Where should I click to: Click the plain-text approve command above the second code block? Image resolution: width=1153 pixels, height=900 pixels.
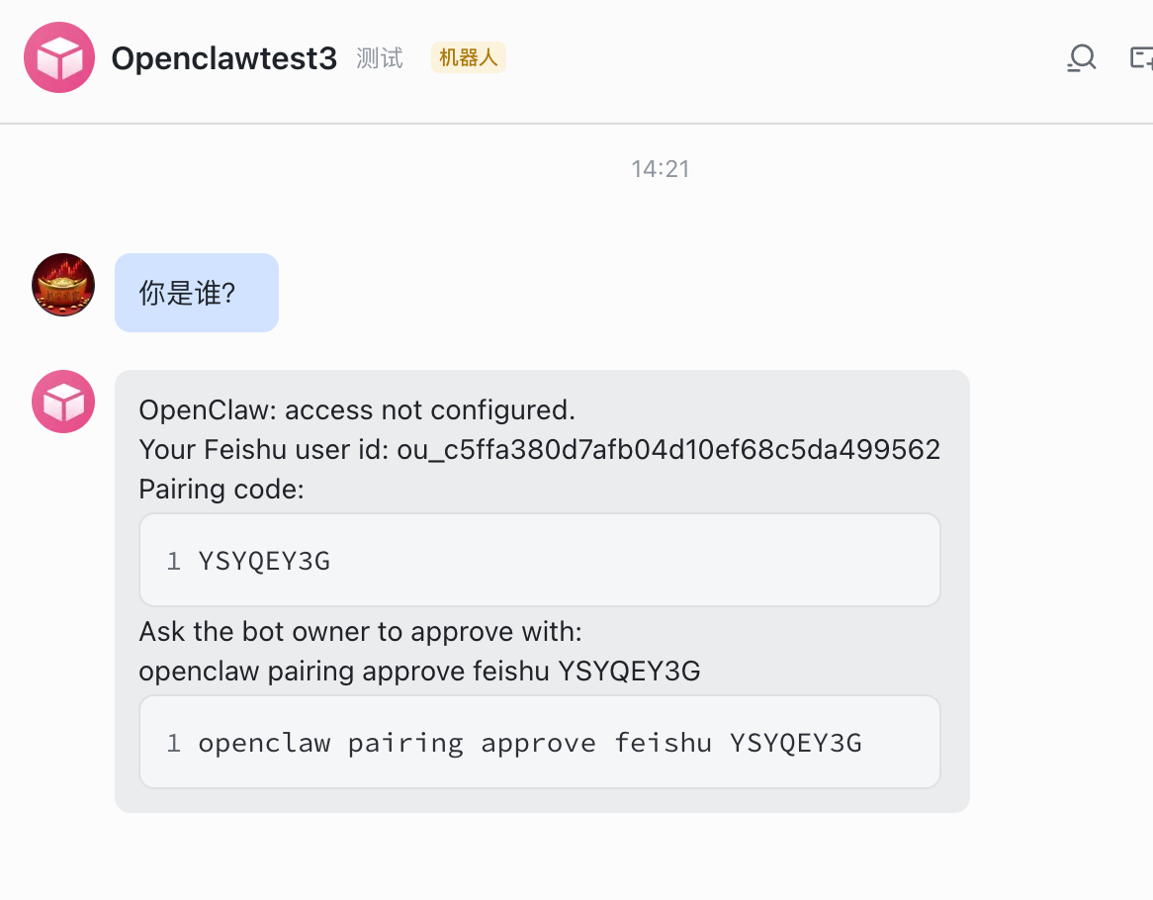coord(419,672)
